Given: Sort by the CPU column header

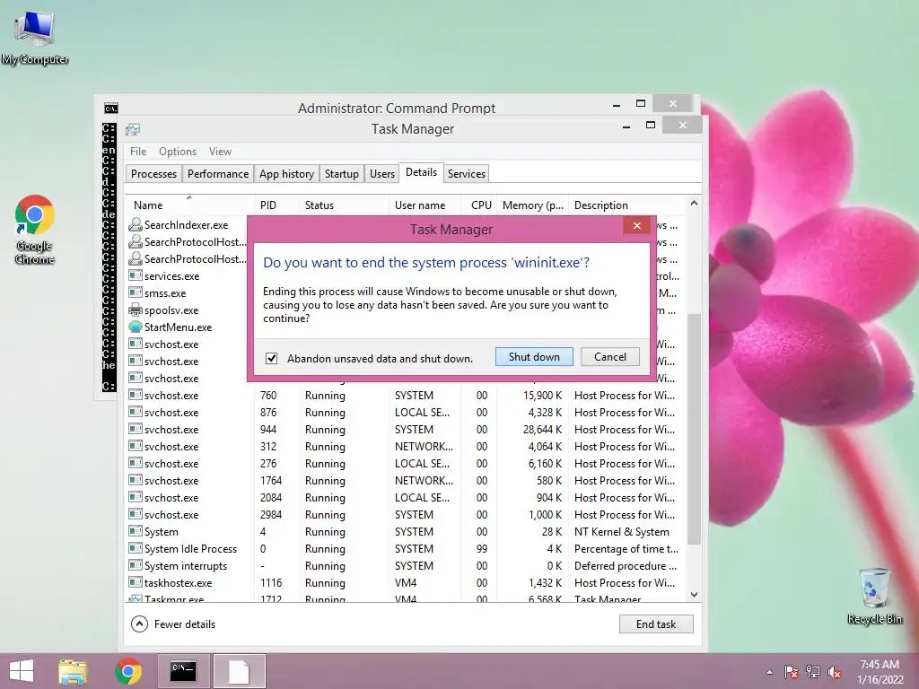Looking at the screenshot, I should click(479, 205).
